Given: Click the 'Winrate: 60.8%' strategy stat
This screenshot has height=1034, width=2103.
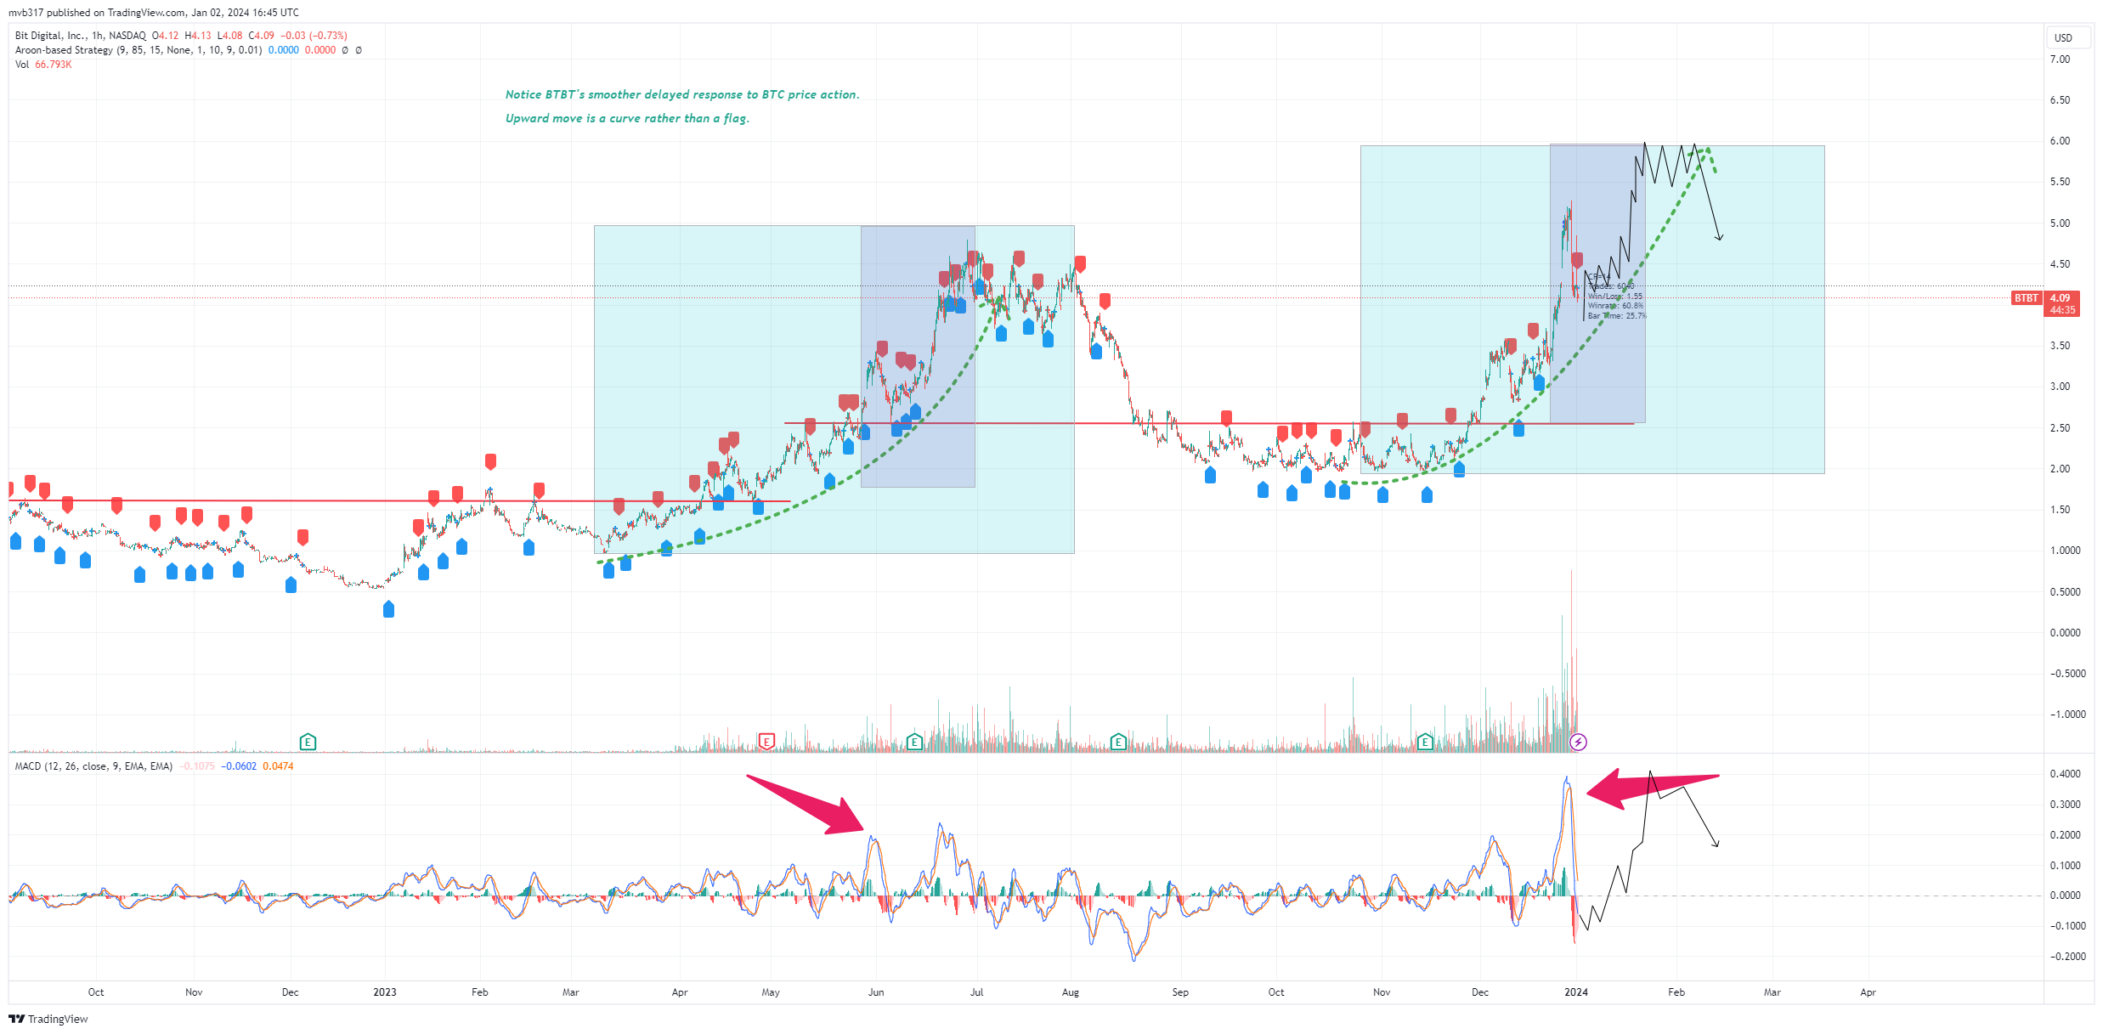Looking at the screenshot, I should pos(1615,306).
